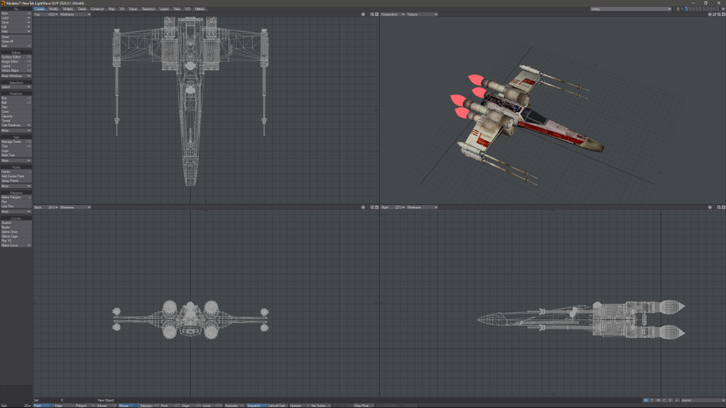
Task: Click the zoom icon in Back viewport
Action: (372, 207)
